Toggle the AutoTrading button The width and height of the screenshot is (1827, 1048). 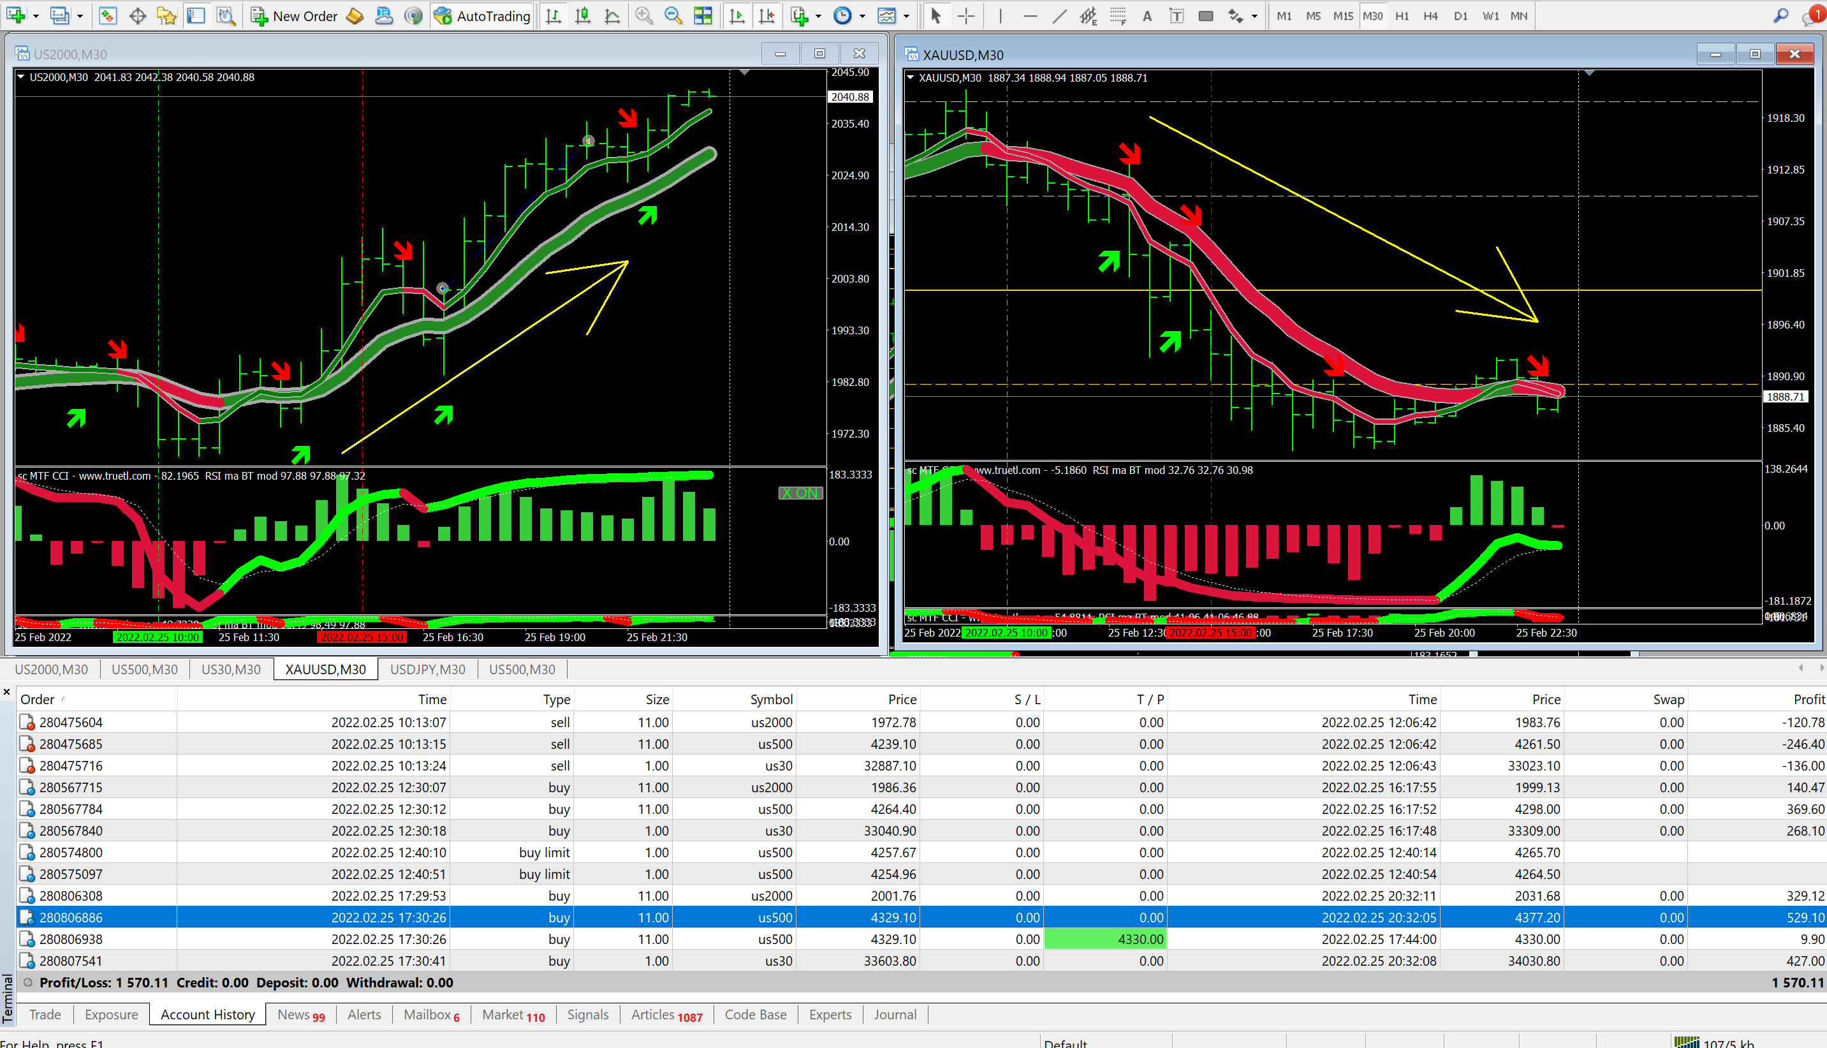[x=482, y=16]
